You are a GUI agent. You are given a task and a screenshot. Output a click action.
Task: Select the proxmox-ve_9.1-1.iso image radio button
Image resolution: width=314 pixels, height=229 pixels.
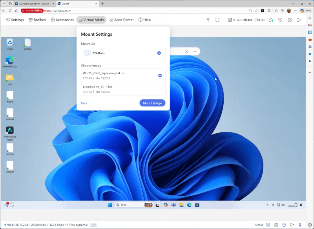point(160,89)
